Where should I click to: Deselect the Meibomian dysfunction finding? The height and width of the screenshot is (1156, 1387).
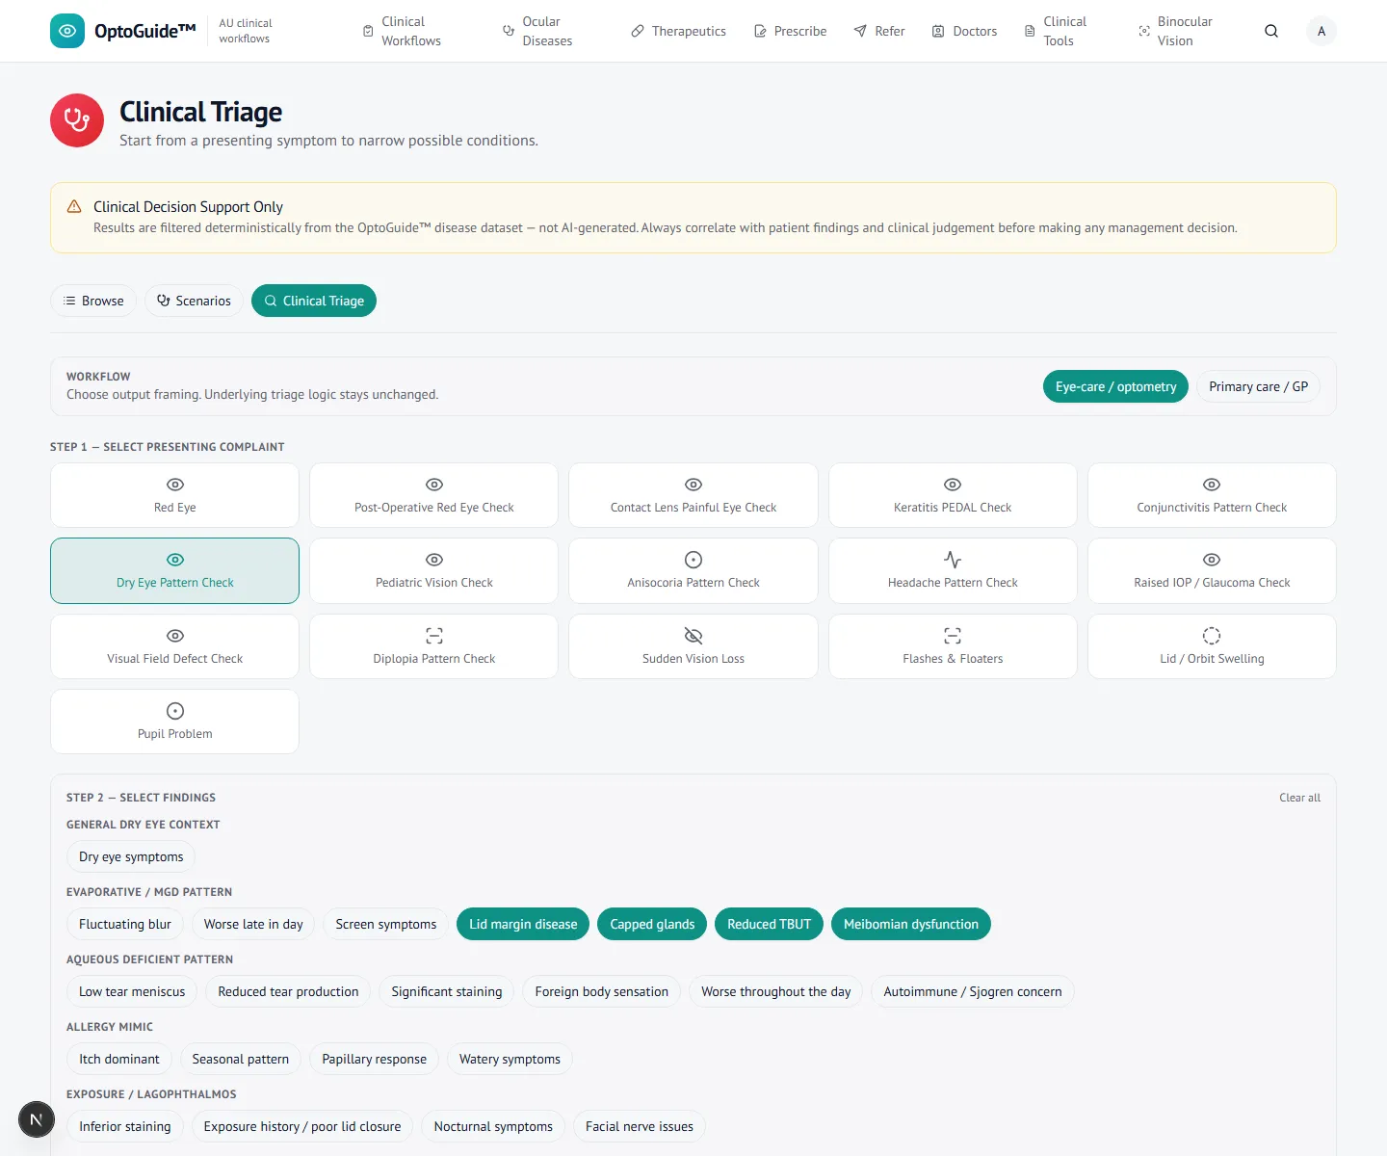[911, 924]
